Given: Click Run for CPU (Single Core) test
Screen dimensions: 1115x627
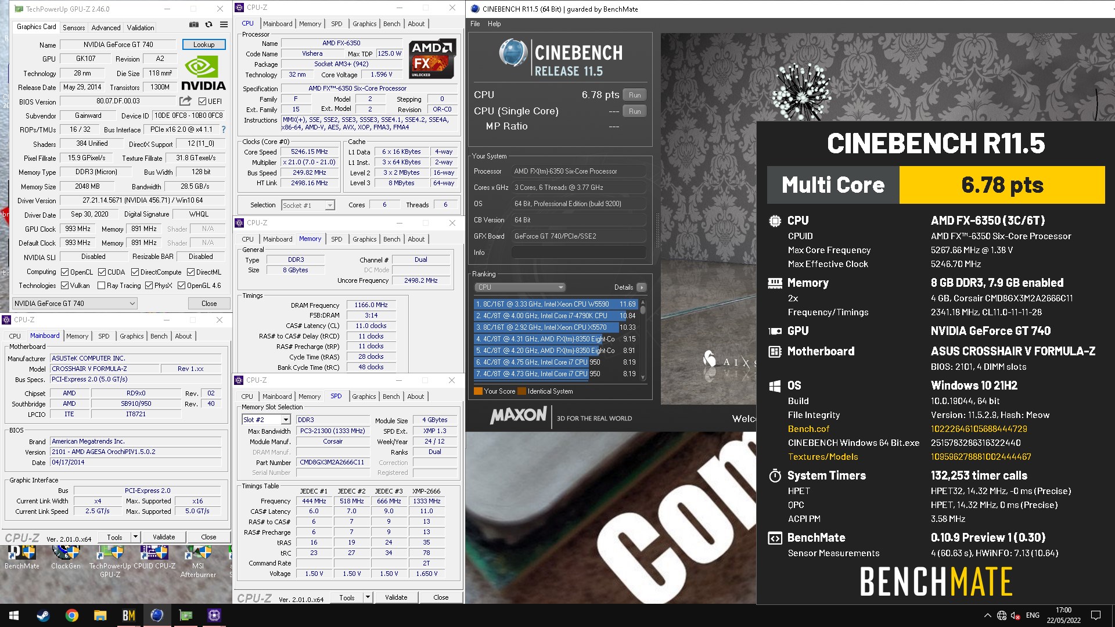Looking at the screenshot, I should pos(635,111).
